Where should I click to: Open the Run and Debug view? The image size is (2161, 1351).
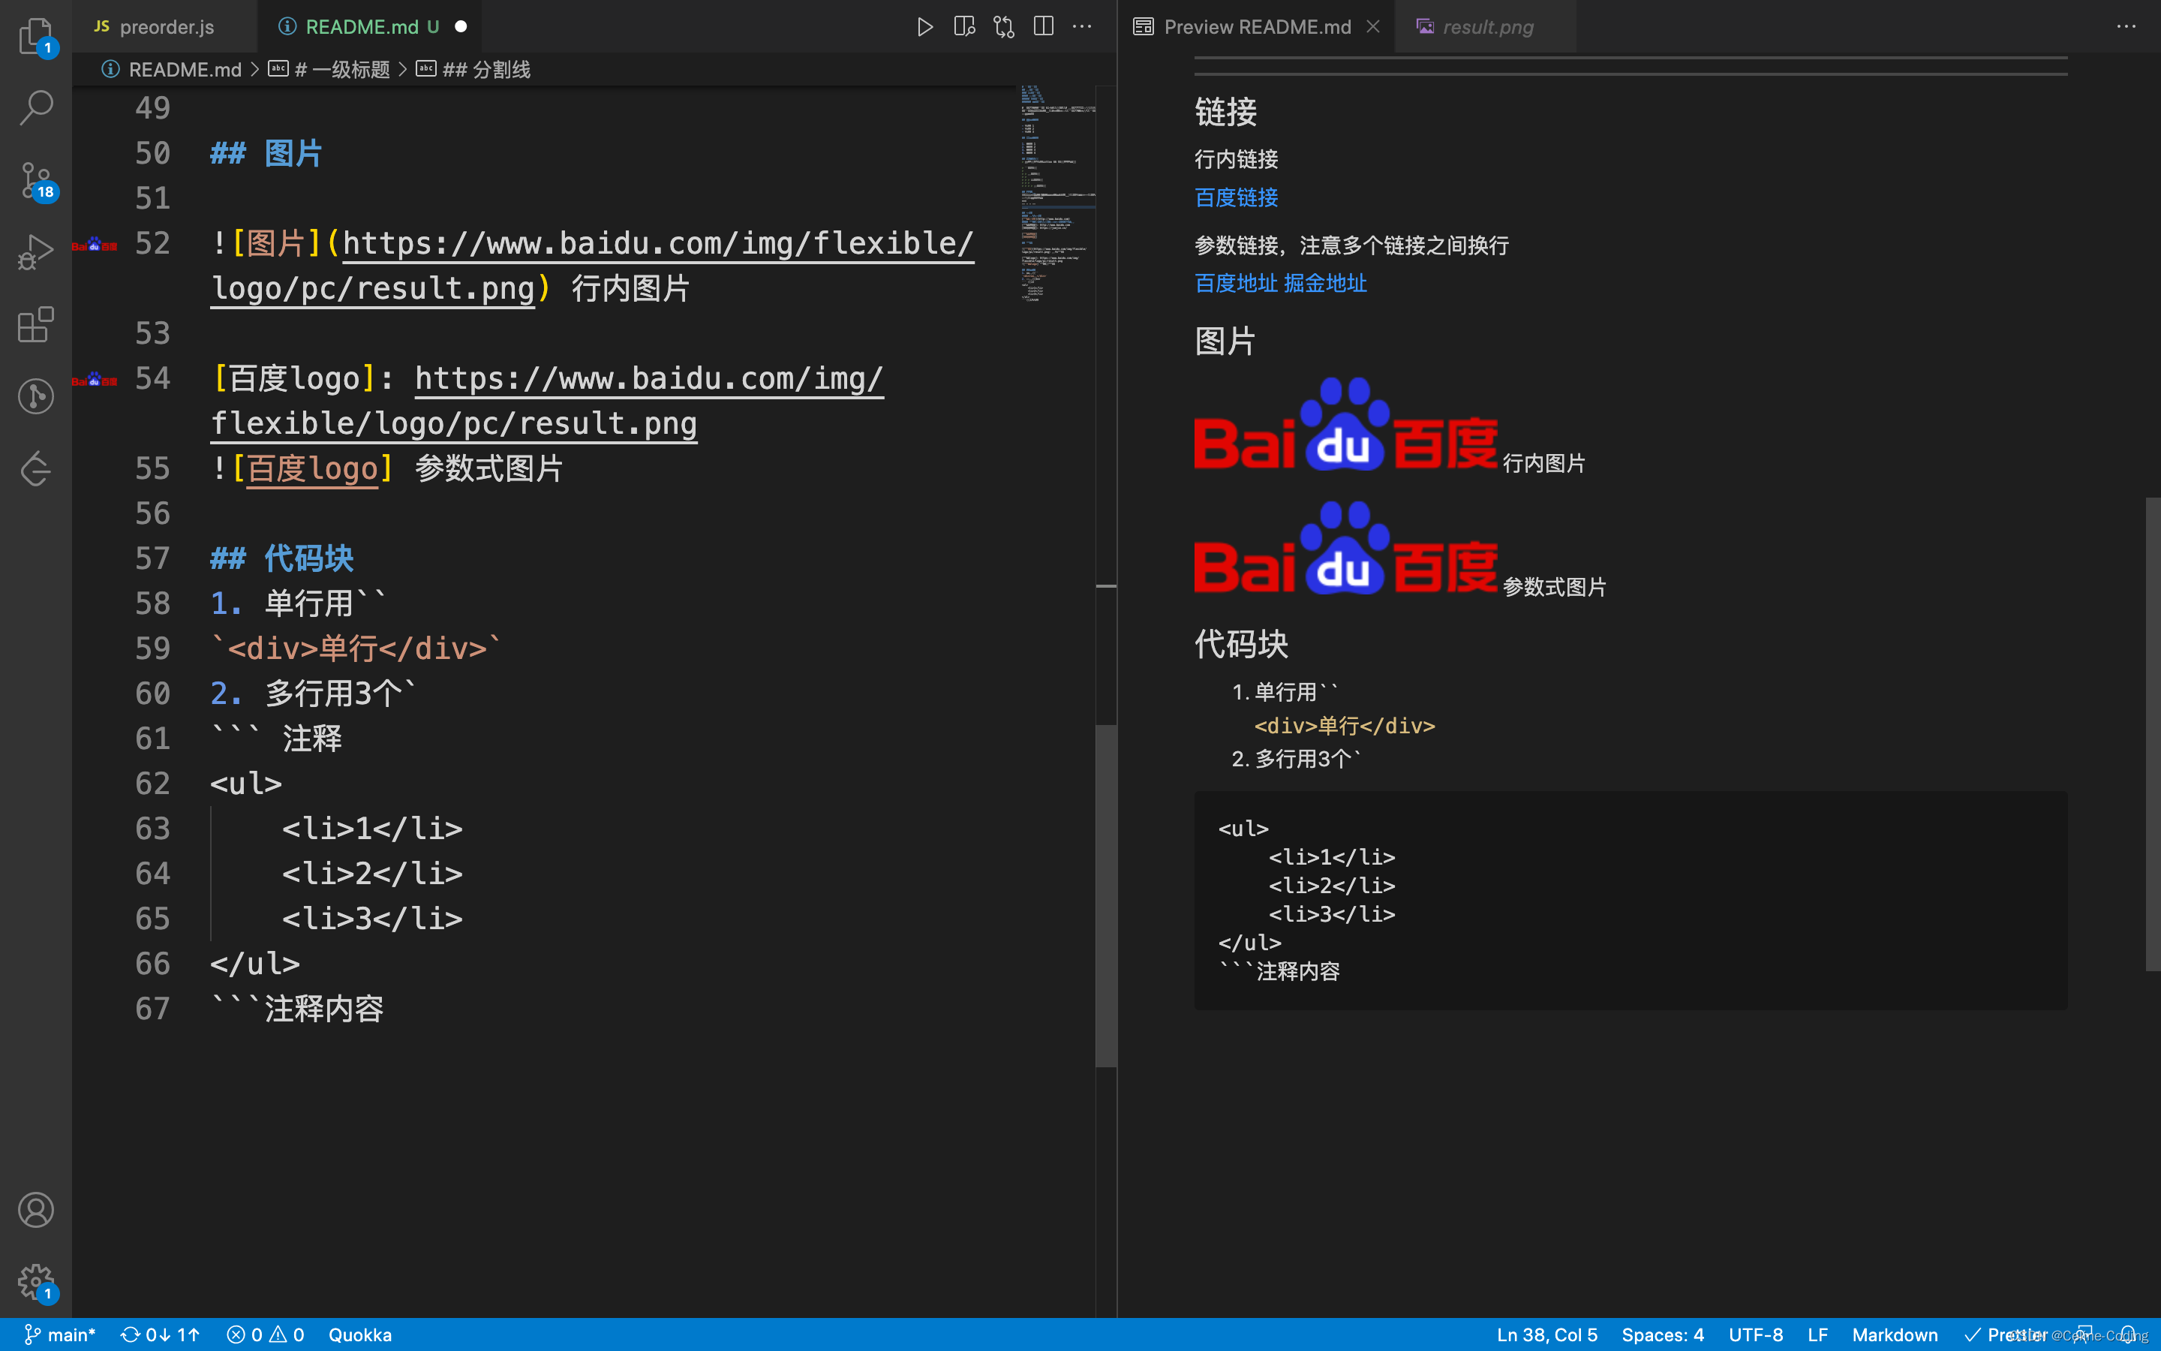[36, 253]
